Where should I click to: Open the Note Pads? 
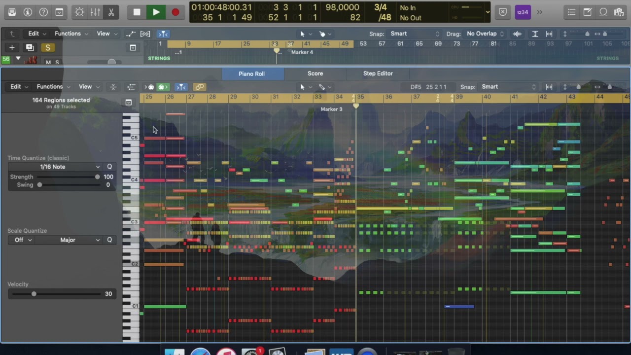click(588, 12)
